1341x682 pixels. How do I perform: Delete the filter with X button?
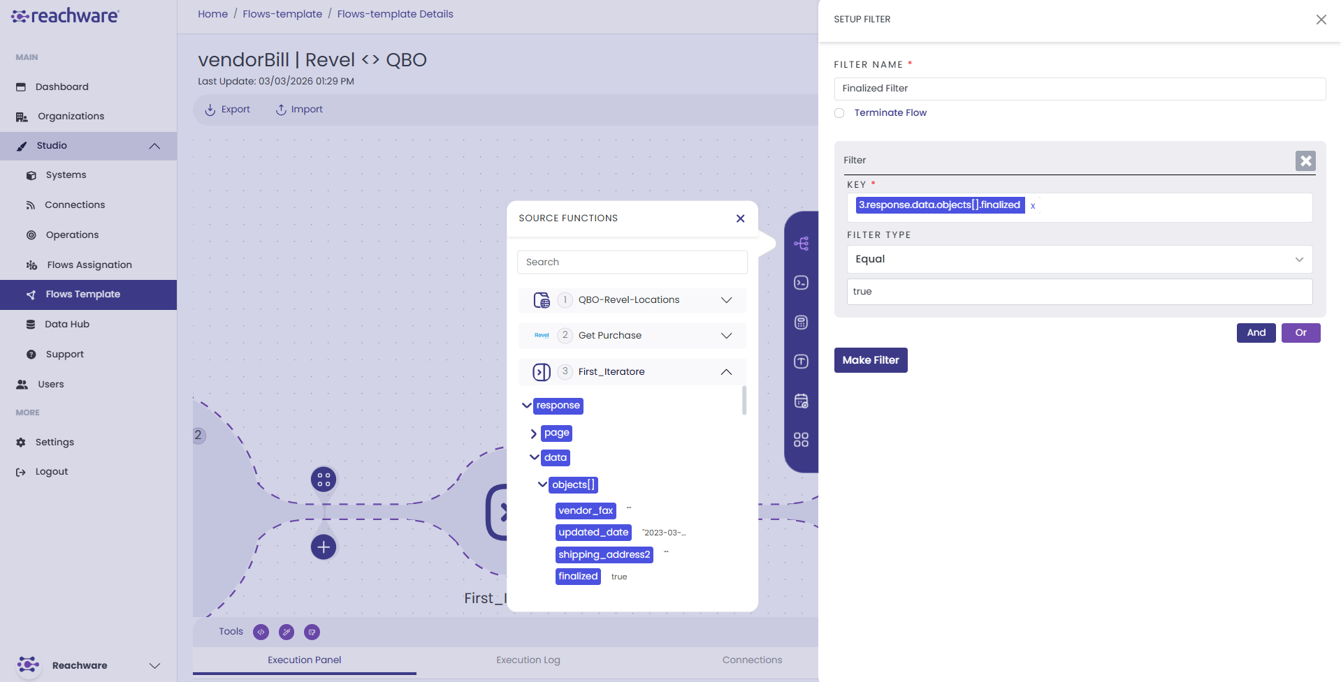tap(1305, 161)
